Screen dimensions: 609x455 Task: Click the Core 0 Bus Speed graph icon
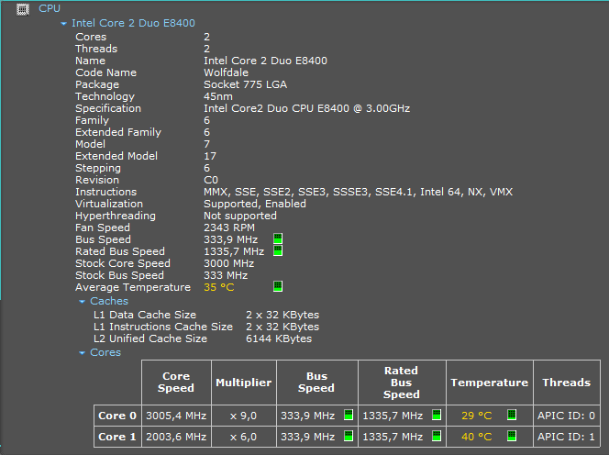(x=349, y=415)
